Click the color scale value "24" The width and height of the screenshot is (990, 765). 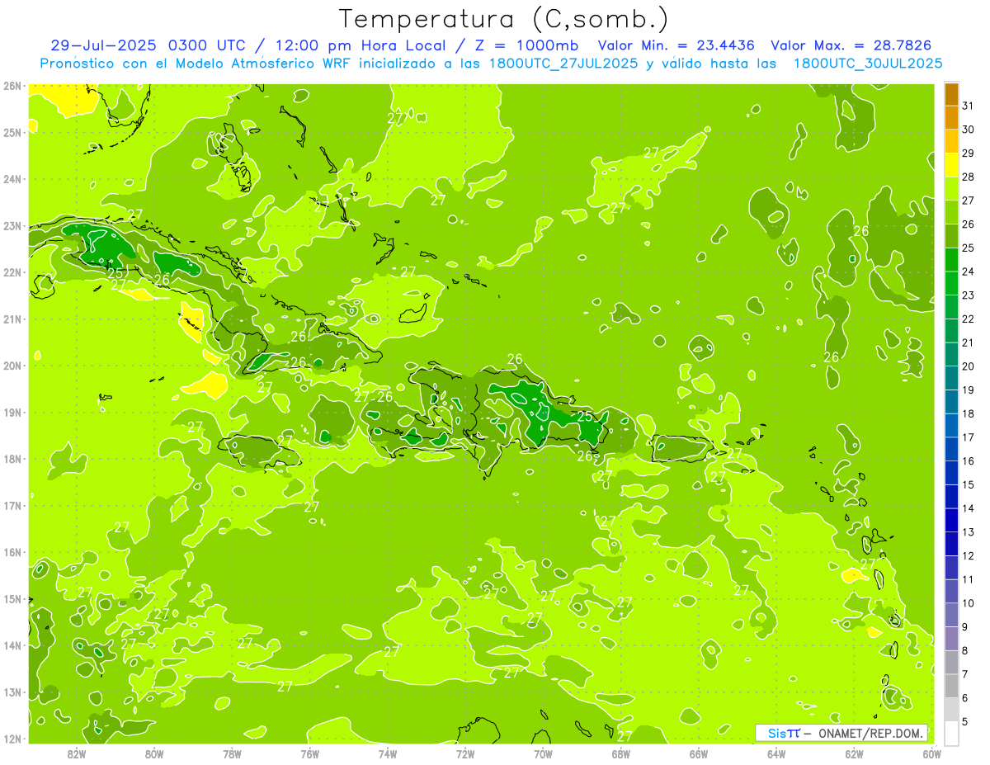(968, 272)
